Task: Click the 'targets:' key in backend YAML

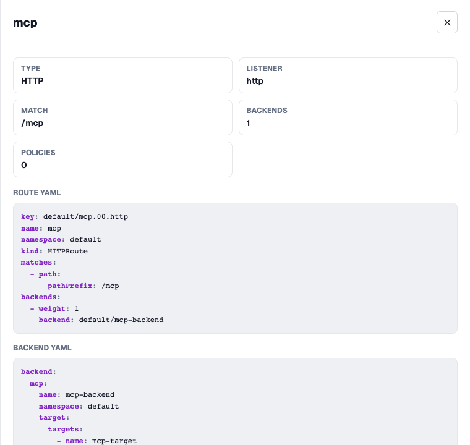Action: 65,430
